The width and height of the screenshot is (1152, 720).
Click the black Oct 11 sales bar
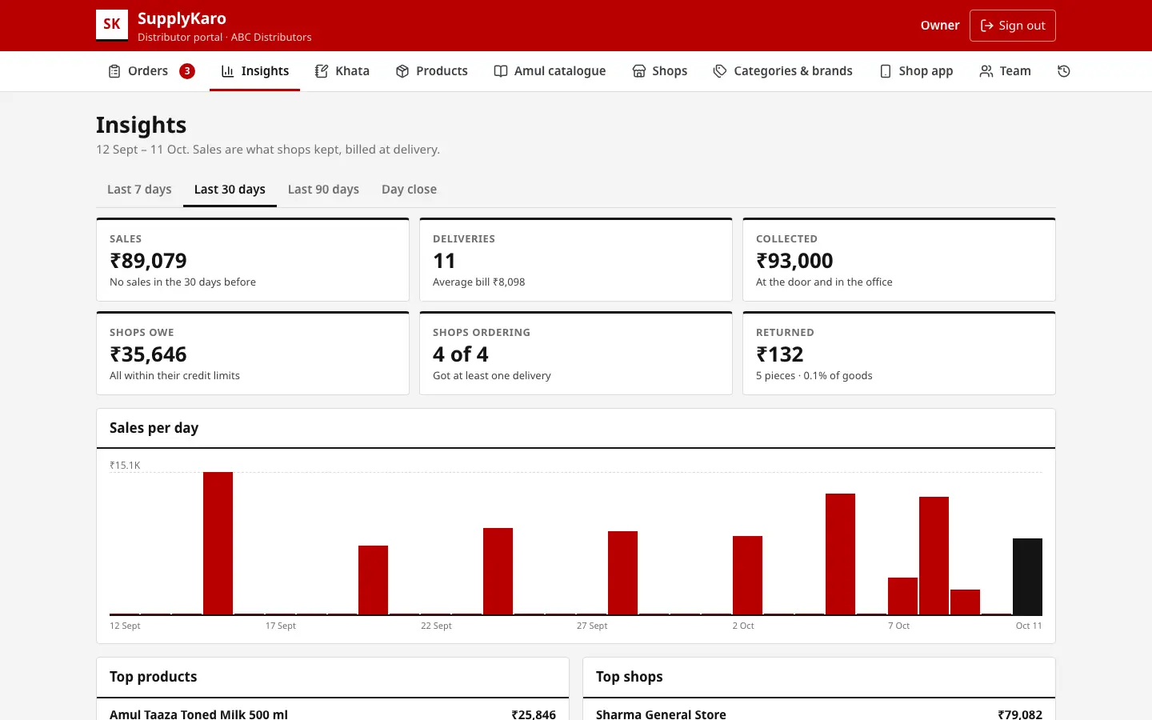[x=1027, y=577]
